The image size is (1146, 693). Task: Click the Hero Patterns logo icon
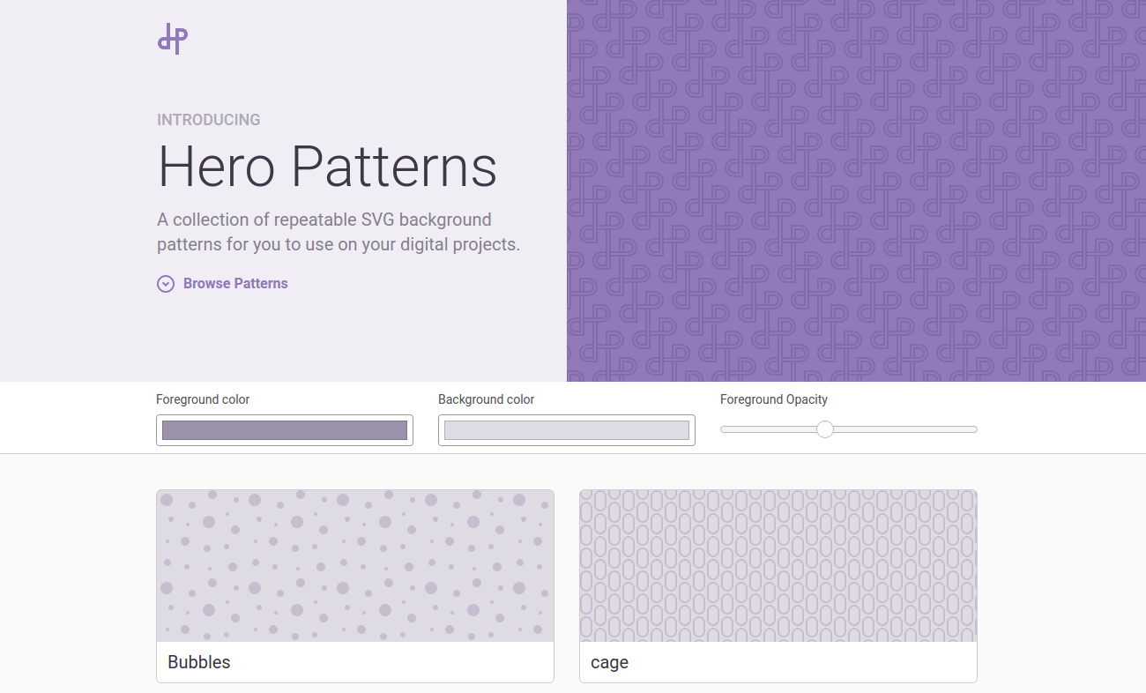[x=173, y=39]
